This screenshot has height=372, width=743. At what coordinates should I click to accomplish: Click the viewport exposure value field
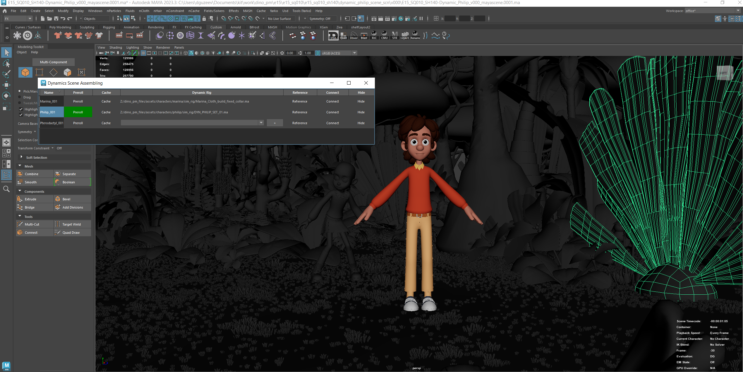290,53
